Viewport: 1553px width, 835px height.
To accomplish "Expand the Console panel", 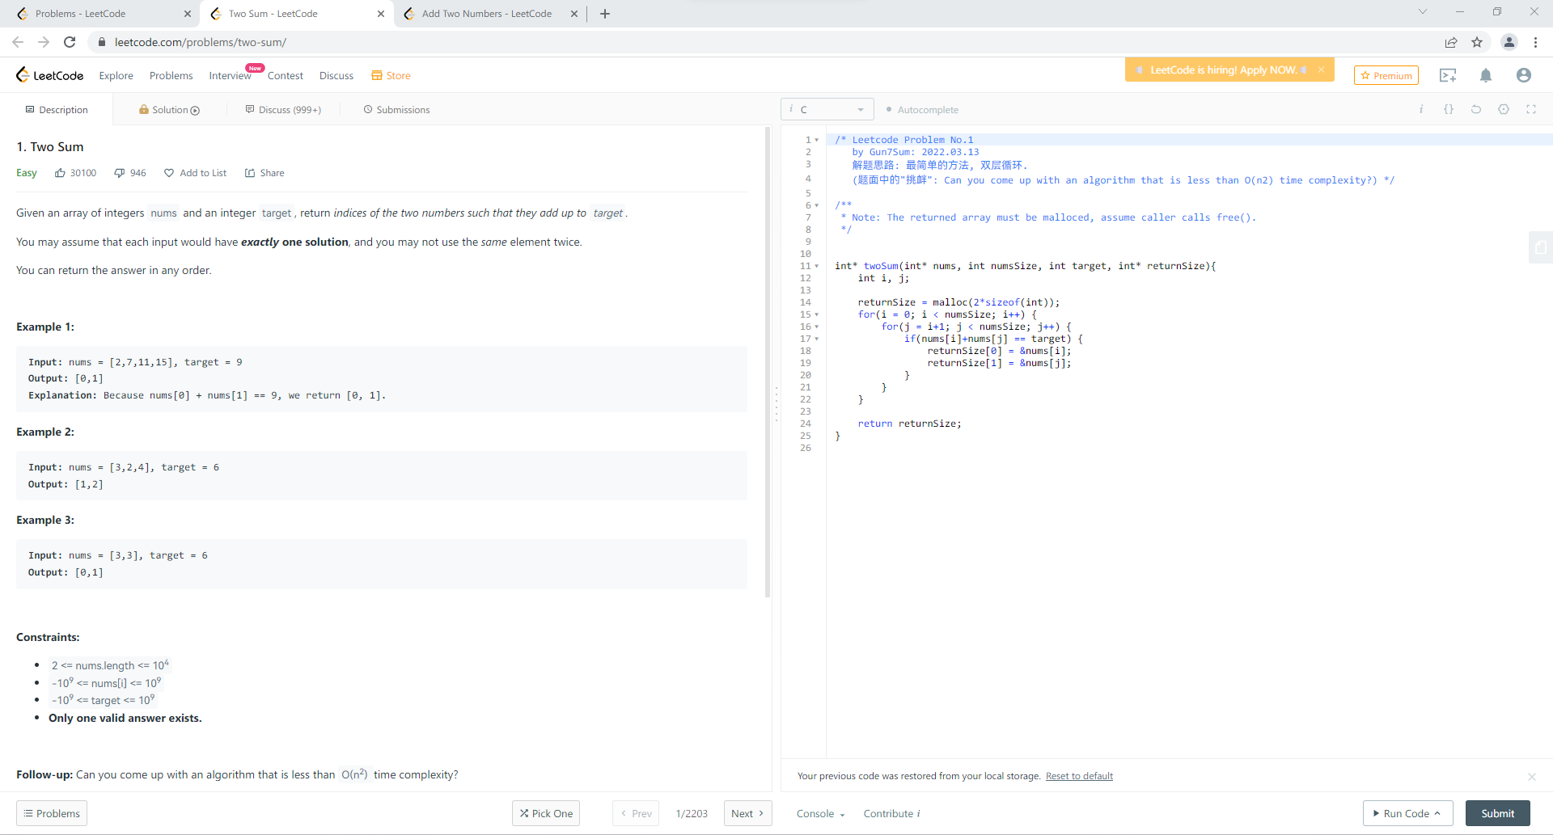I will (x=820, y=814).
